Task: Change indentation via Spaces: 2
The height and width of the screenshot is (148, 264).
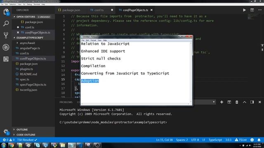Action: 182,140
